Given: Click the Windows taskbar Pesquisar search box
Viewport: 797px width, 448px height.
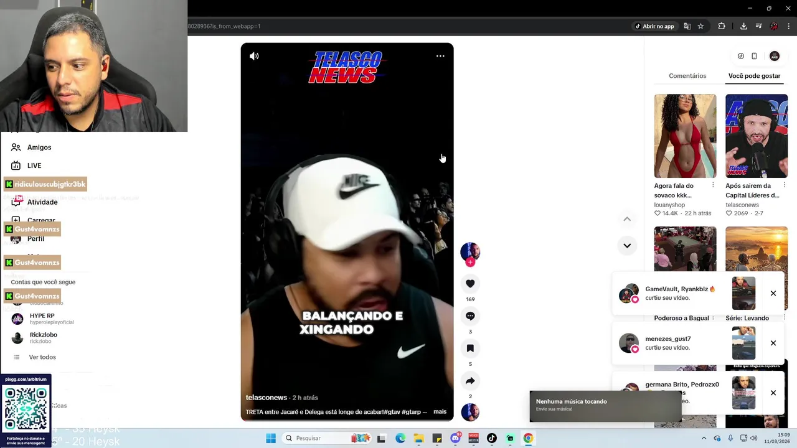Looking at the screenshot, I should click(328, 438).
